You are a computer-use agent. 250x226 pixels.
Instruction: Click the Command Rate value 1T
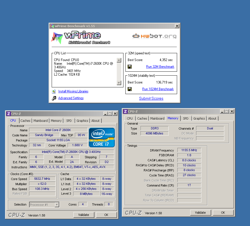[x=189, y=185]
